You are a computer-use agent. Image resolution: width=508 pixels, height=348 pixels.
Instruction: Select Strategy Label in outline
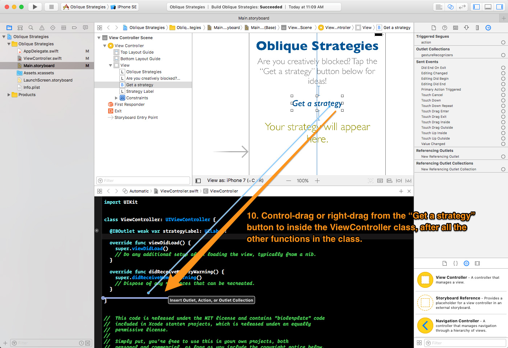[140, 91]
